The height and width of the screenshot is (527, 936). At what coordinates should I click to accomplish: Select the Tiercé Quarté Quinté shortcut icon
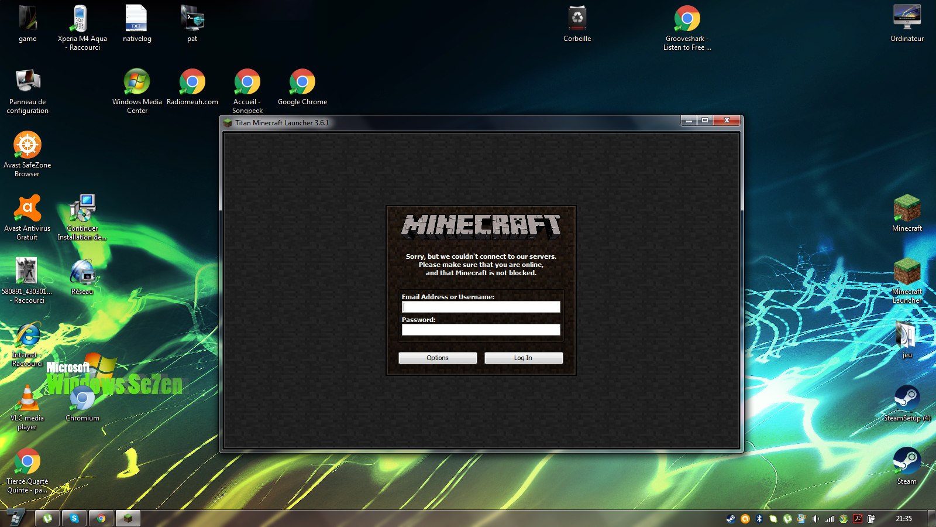click(27, 470)
